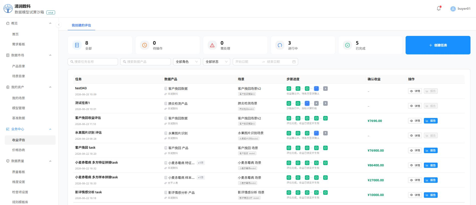Click the 测试任务1 task name
This screenshot has height=205, width=476.
point(82,103)
